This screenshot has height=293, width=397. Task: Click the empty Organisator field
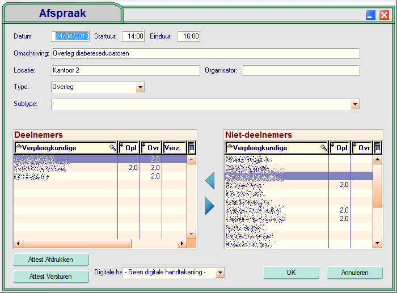click(301, 70)
